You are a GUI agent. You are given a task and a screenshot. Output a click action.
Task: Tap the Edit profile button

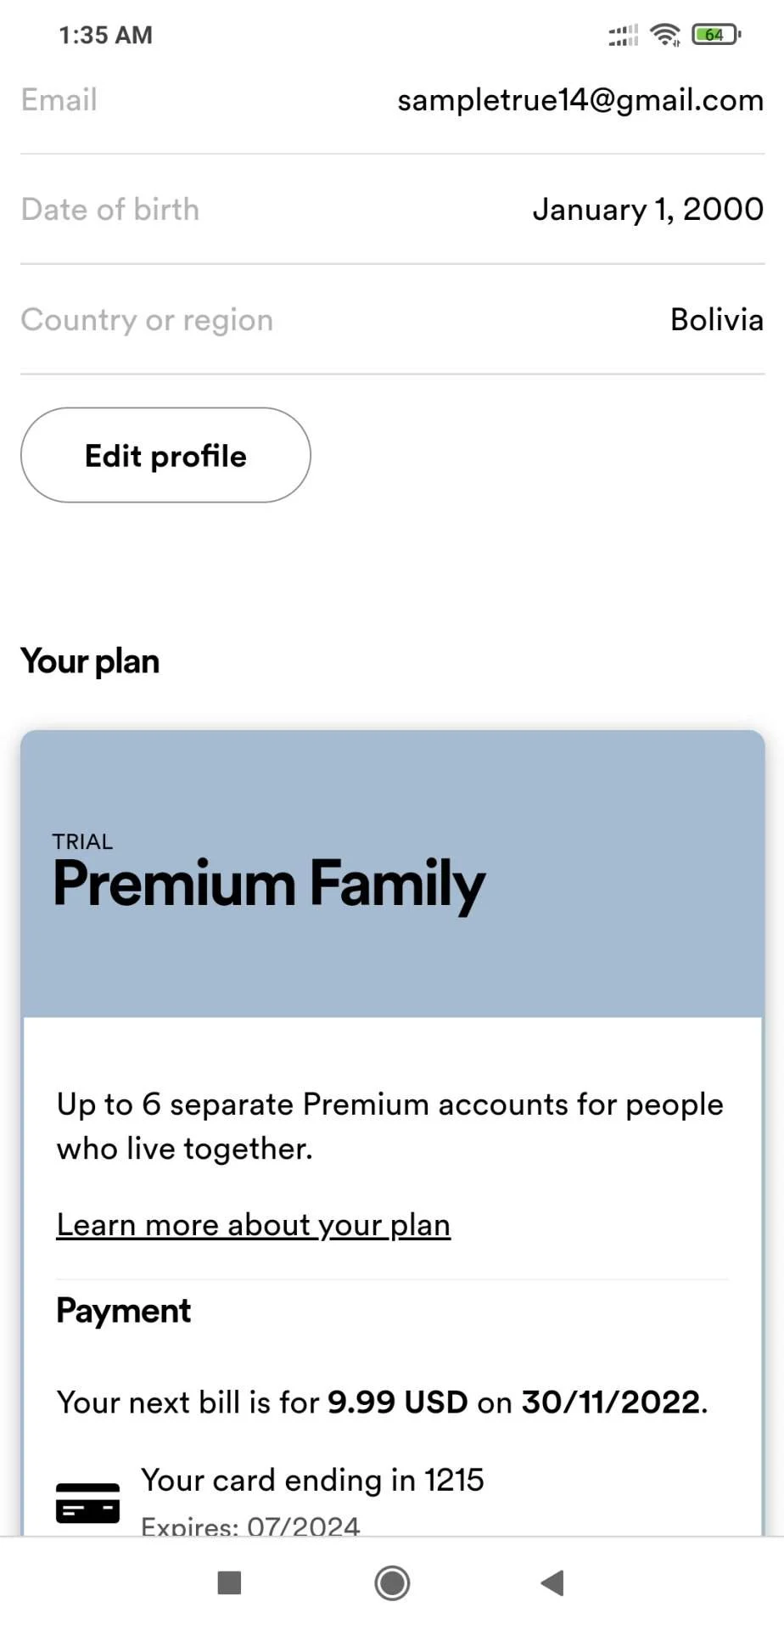(x=165, y=455)
